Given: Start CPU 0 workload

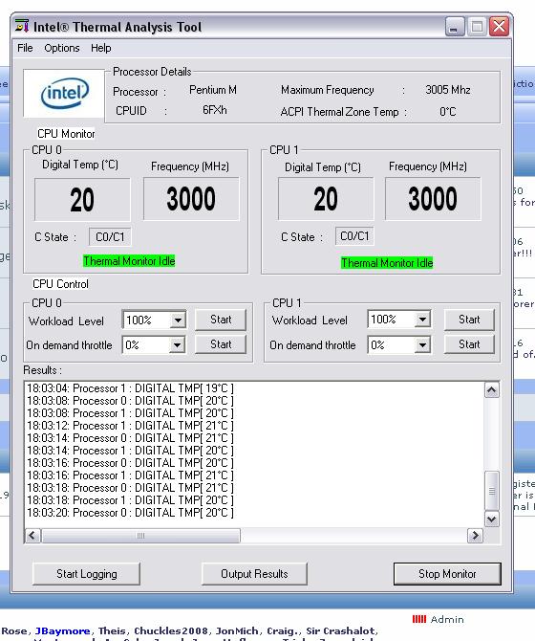Looking at the screenshot, I should point(221,320).
